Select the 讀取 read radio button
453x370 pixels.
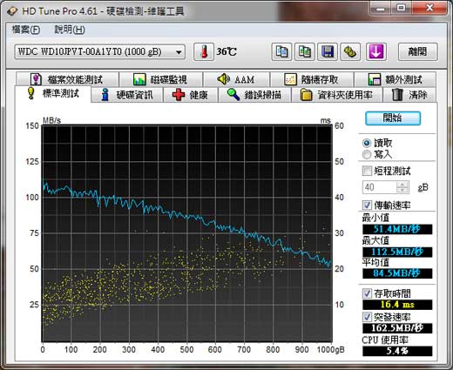[367, 143]
